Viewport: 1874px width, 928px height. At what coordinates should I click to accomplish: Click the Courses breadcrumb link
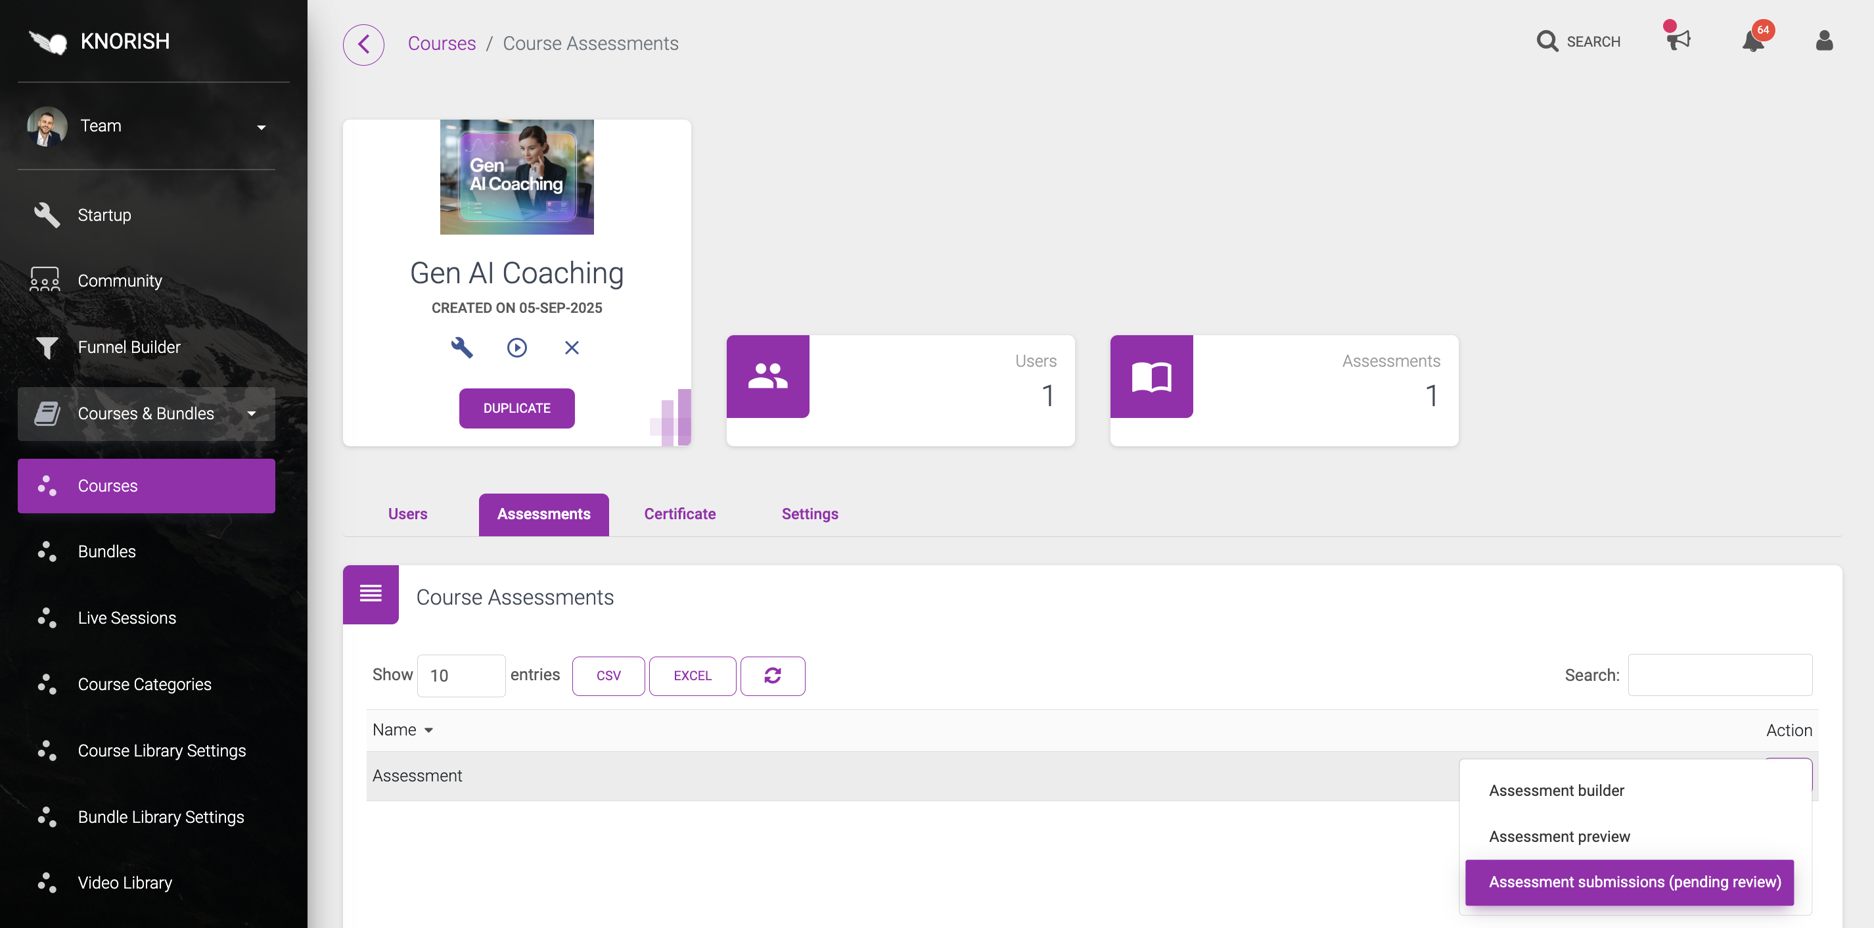[442, 43]
